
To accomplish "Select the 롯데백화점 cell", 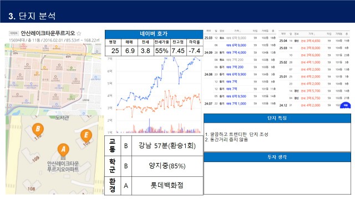I will click(167, 186).
